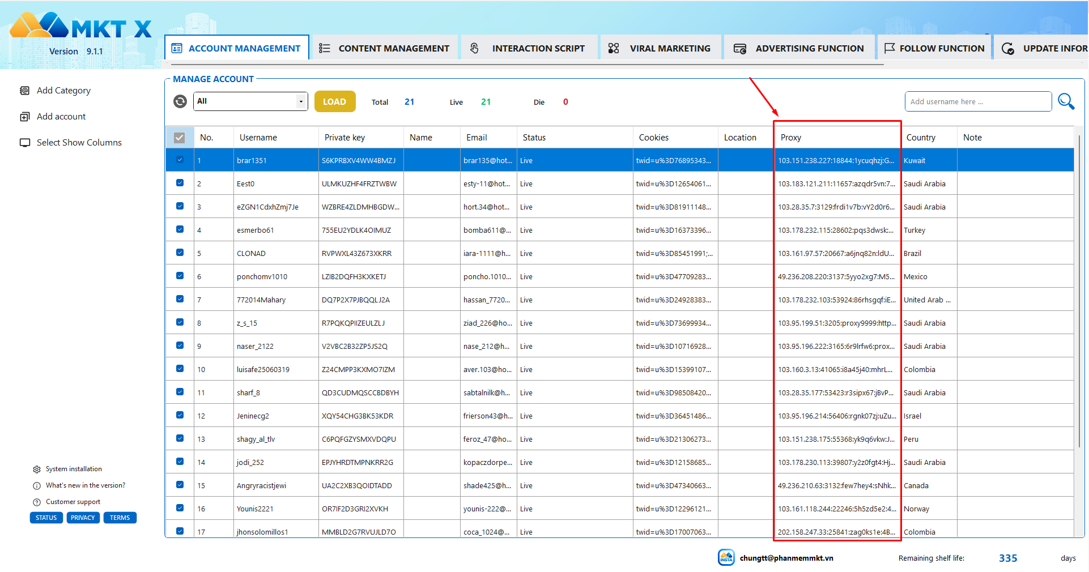This screenshot has width=1089, height=572.
Task: Click the table vertical scrollbar
Action: pos(1079,292)
